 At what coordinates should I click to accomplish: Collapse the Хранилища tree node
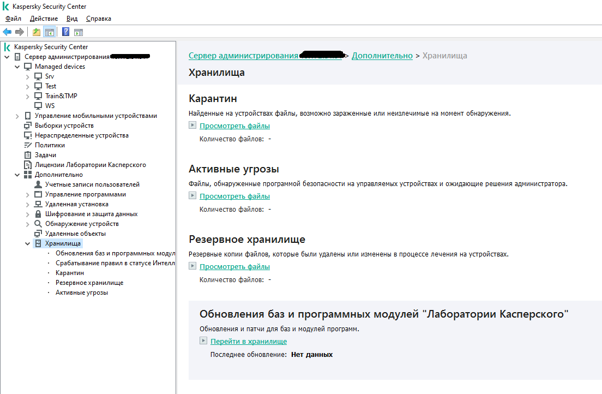(x=27, y=244)
